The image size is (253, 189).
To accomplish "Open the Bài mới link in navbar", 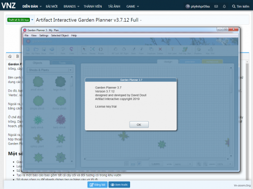I will pos(52,7).
